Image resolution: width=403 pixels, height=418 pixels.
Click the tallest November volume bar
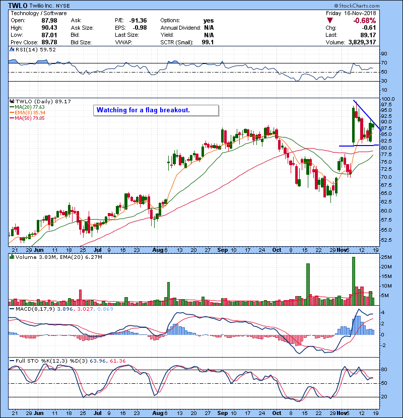354,281
